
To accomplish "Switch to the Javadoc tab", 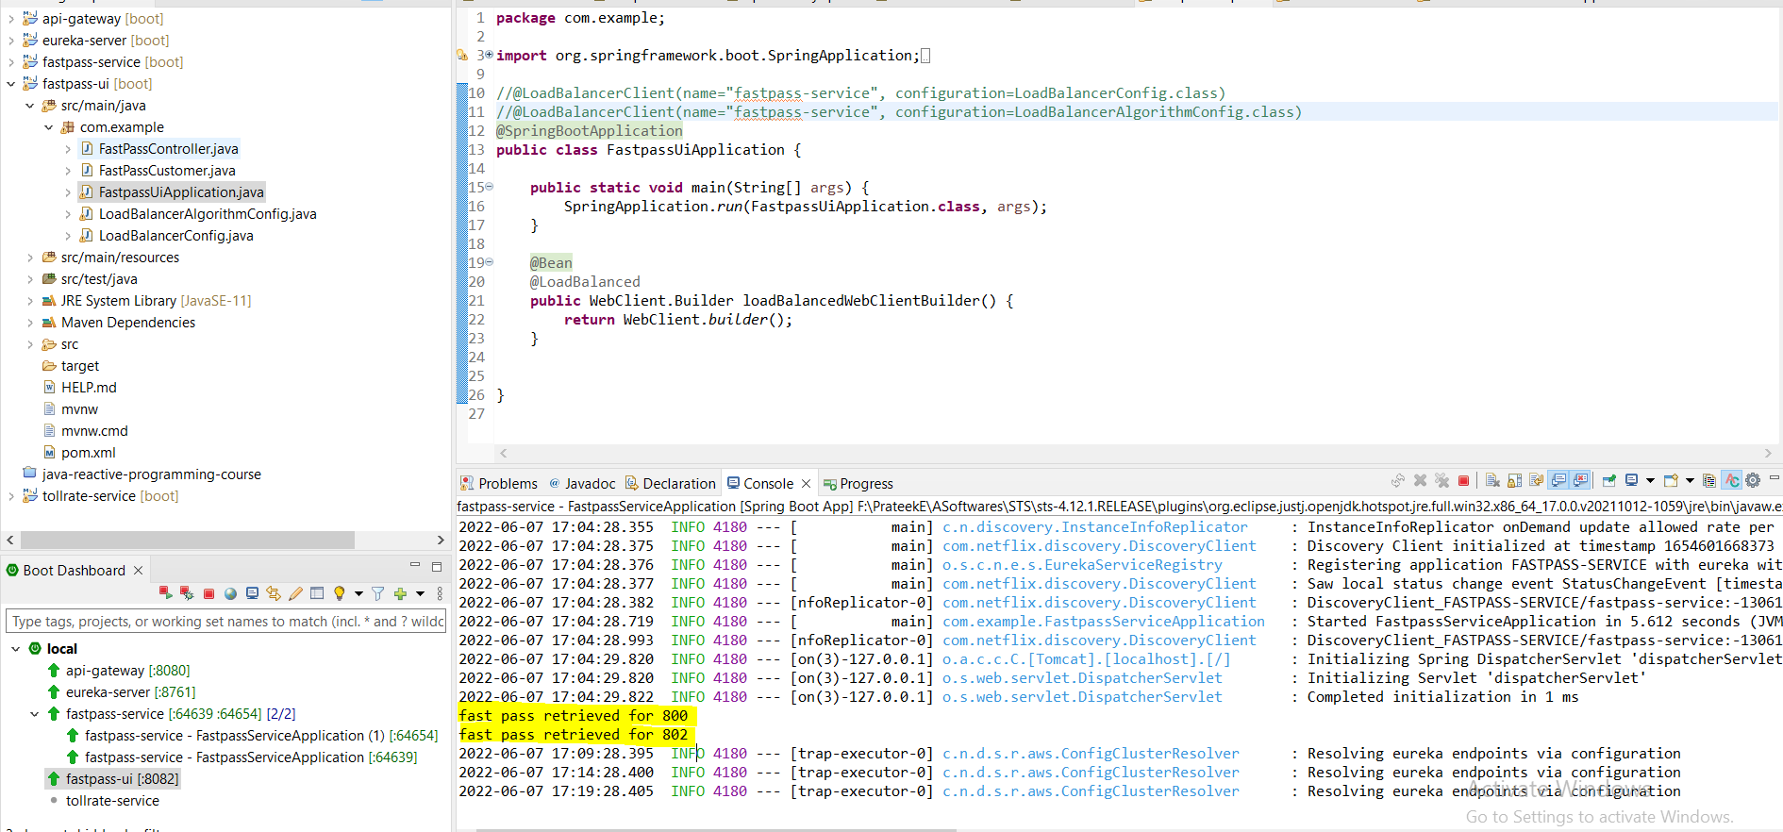I will click(582, 483).
